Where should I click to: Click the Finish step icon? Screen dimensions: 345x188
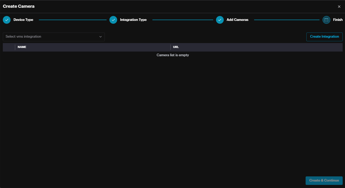pyautogui.click(x=326, y=20)
